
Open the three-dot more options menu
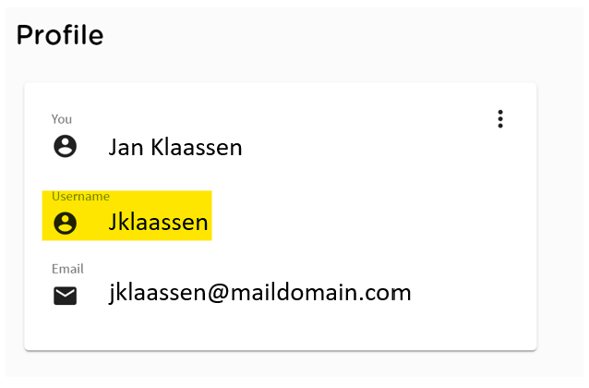click(x=500, y=119)
